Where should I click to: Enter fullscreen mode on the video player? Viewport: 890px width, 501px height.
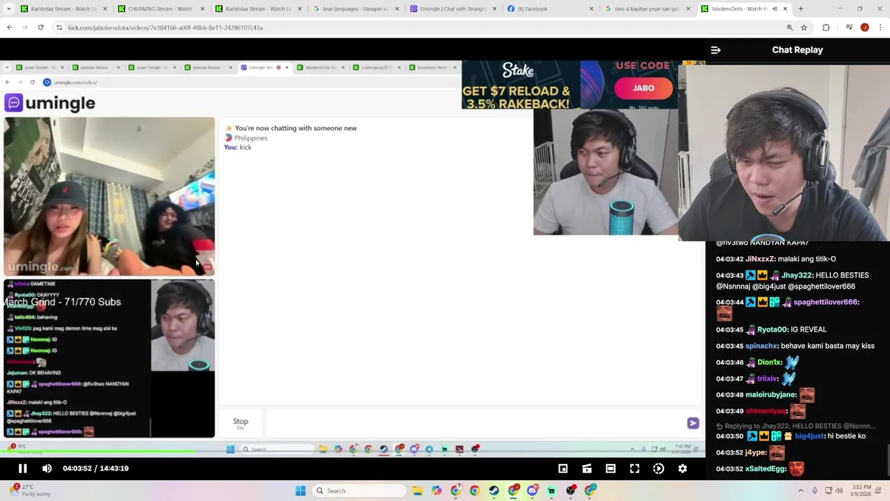point(634,468)
